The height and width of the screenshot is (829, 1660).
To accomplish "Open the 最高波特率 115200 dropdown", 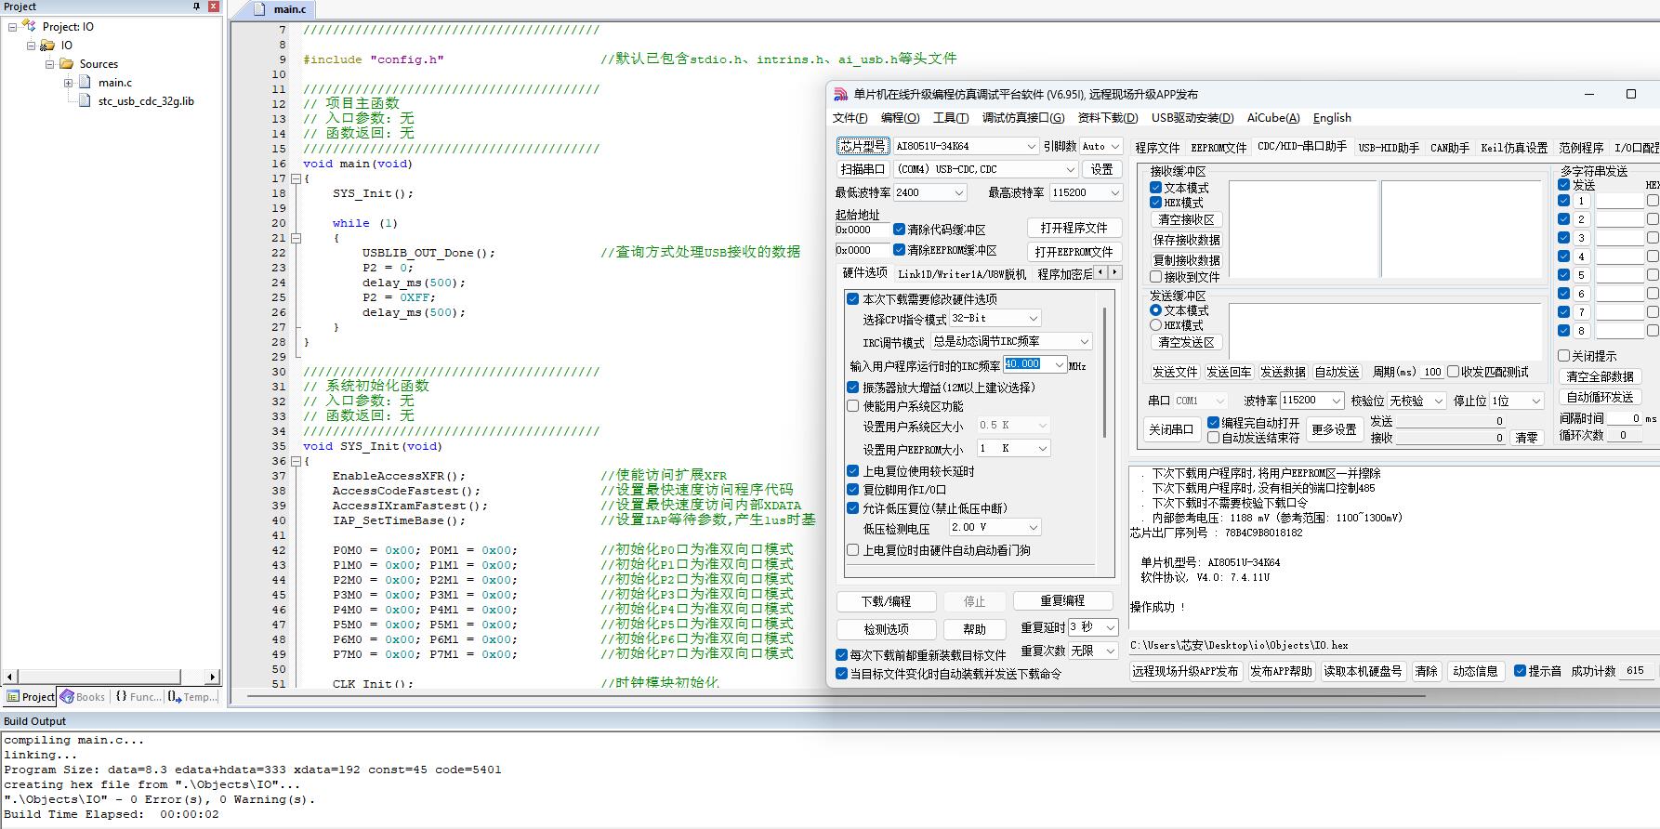I will pos(1113,193).
